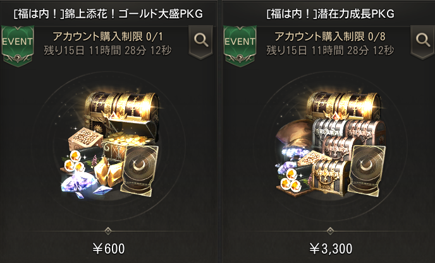Click the title [福は内！]錦上添花！ゴールド大盛PKG
Image resolution: width=435 pixels, height=263 pixels.
click(108, 14)
